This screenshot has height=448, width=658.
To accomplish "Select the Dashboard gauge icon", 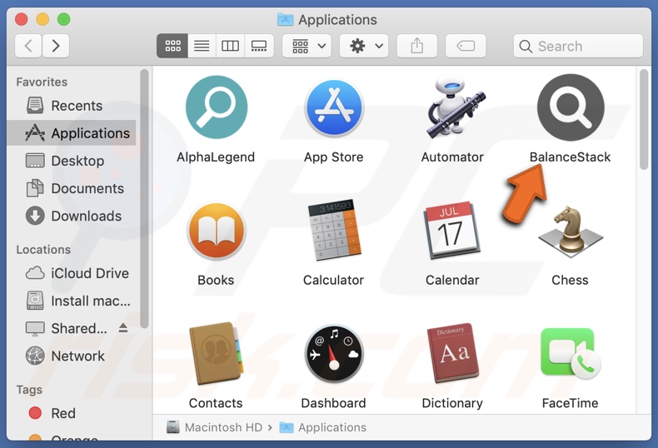I will tap(334, 353).
